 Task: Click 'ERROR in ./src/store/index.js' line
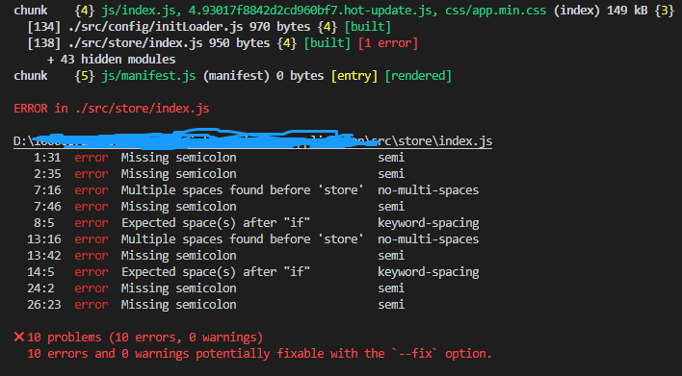click(112, 109)
